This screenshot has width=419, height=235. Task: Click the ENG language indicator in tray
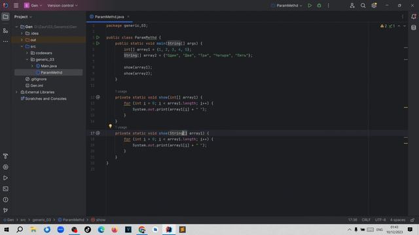point(380,229)
